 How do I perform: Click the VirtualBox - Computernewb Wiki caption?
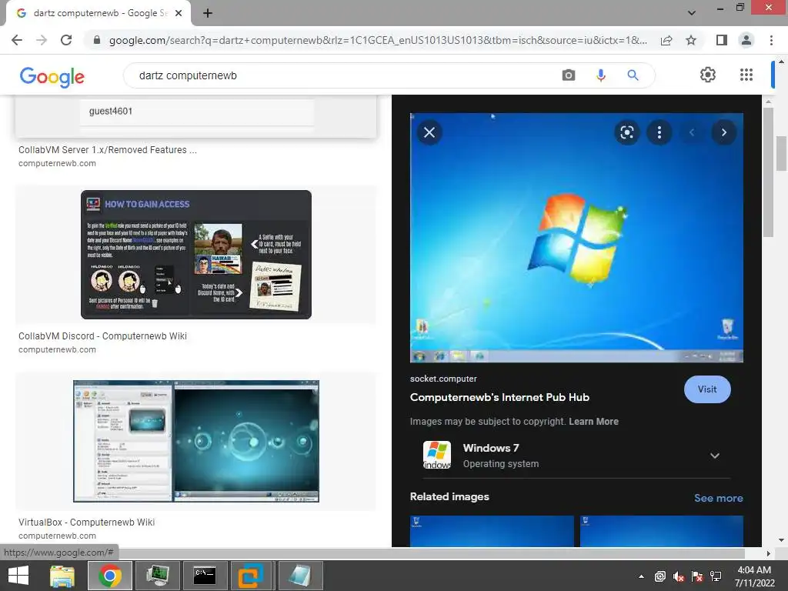point(86,523)
